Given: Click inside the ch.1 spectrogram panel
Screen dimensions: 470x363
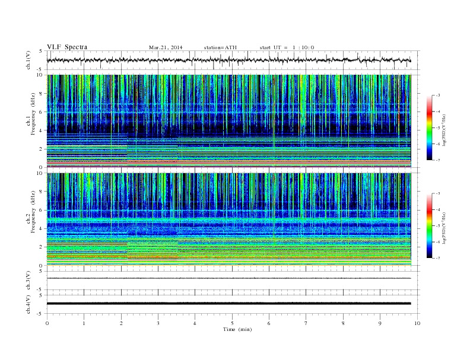Looking at the screenshot, I should 229,121.
